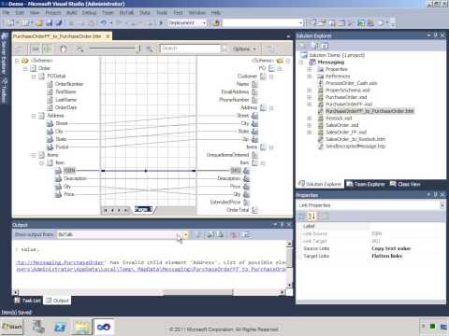
Task: Open Windows Explorer folder on the taskbar
Action: [x=81, y=327]
